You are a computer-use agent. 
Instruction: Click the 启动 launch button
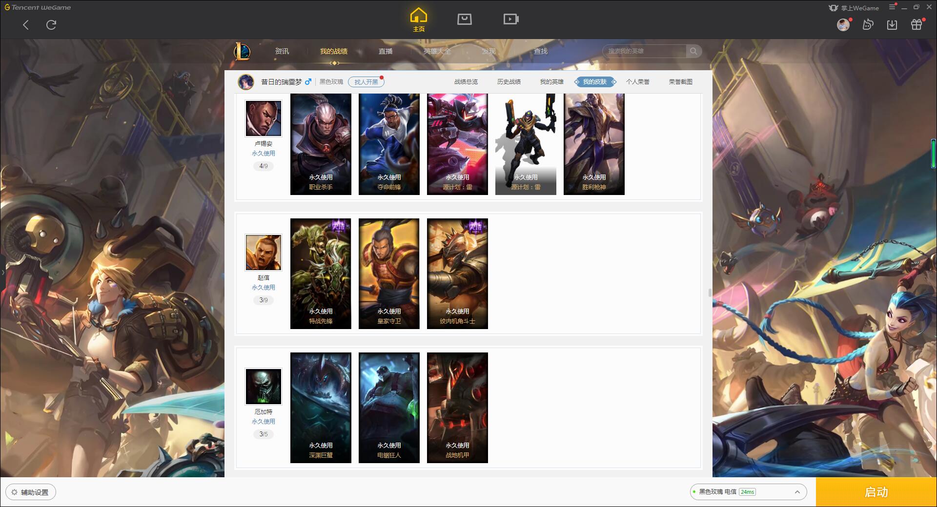(x=876, y=492)
